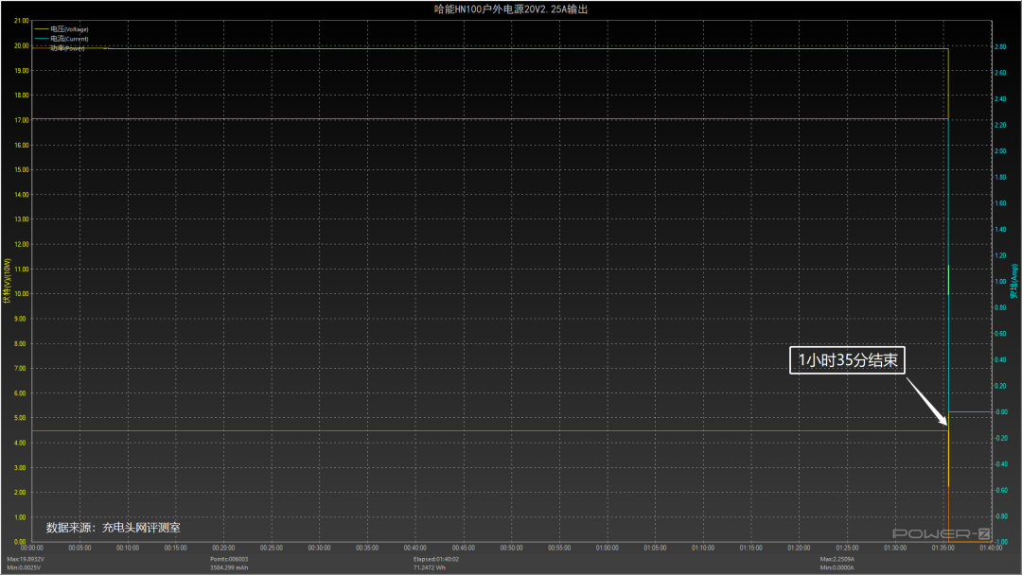Click the 17.00 voltage axis tick
Viewport: 1022px width, 575px height.
point(22,120)
